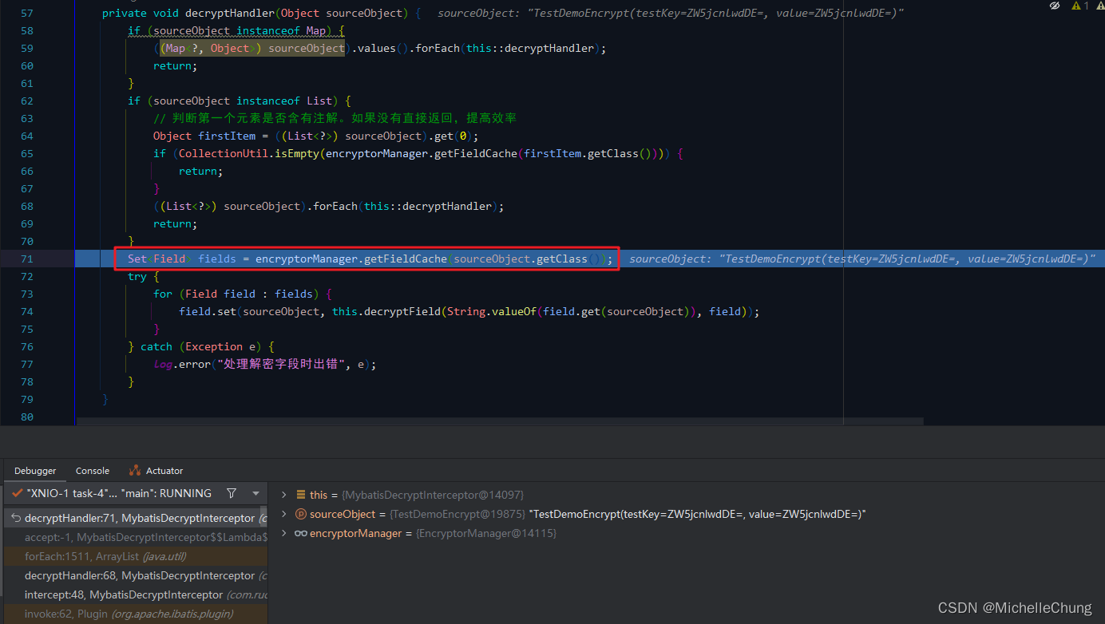
Task: Click gutter line number 59
Action: click(27, 48)
